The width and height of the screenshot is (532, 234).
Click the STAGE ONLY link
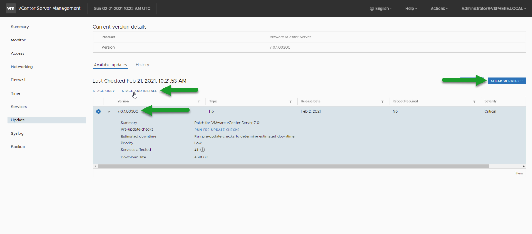pyautogui.click(x=104, y=91)
